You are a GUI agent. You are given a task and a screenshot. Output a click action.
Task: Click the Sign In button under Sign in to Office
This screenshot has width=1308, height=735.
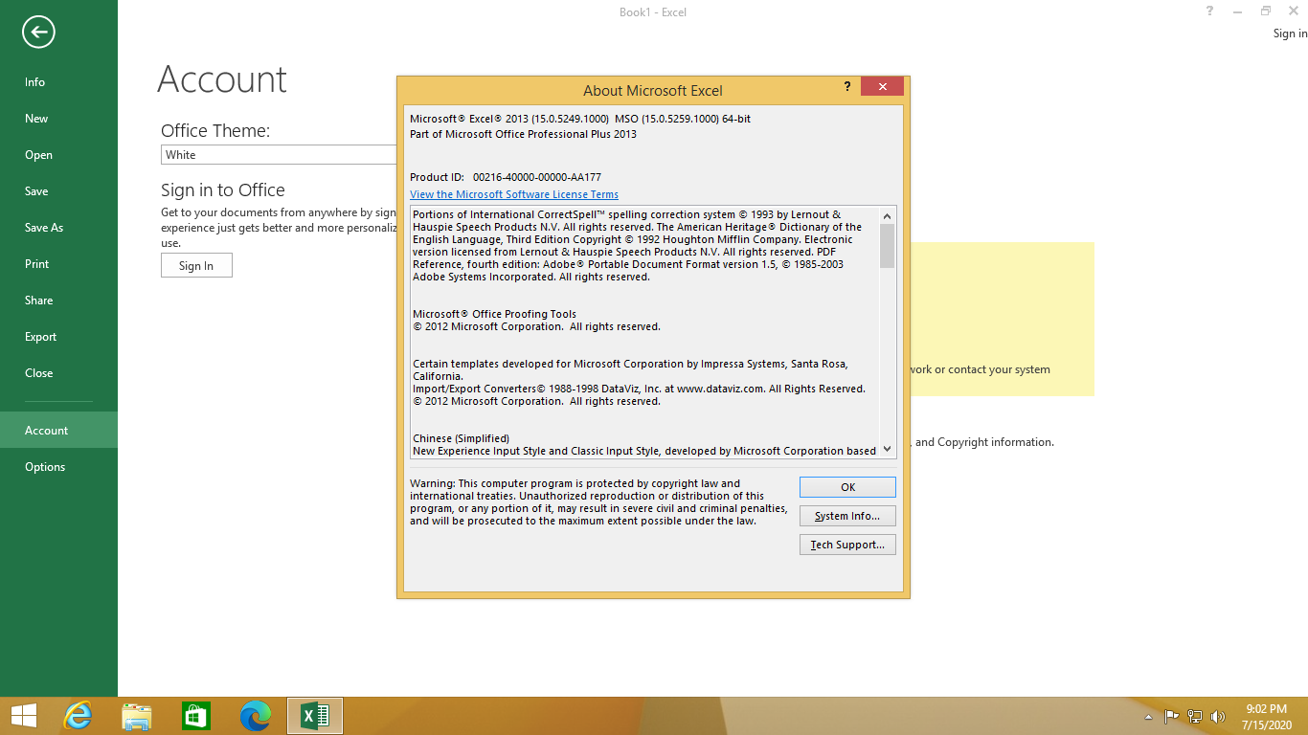click(x=196, y=265)
